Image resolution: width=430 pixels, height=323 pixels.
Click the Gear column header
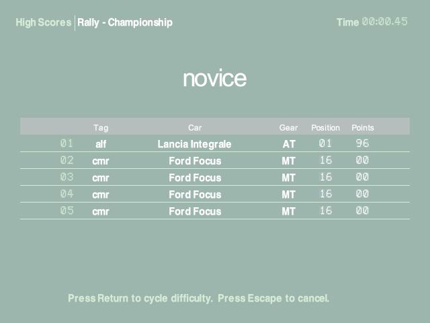(288, 127)
